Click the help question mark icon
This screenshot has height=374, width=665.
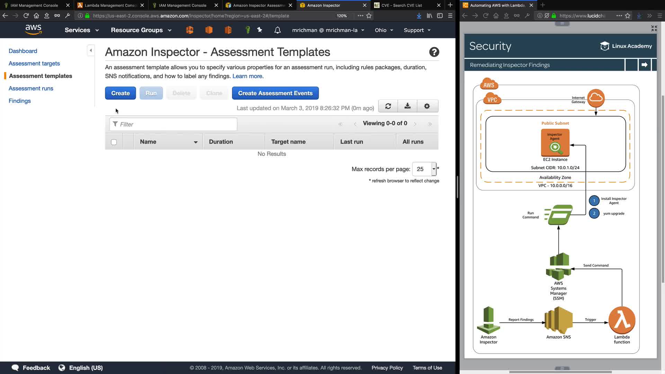click(x=434, y=52)
